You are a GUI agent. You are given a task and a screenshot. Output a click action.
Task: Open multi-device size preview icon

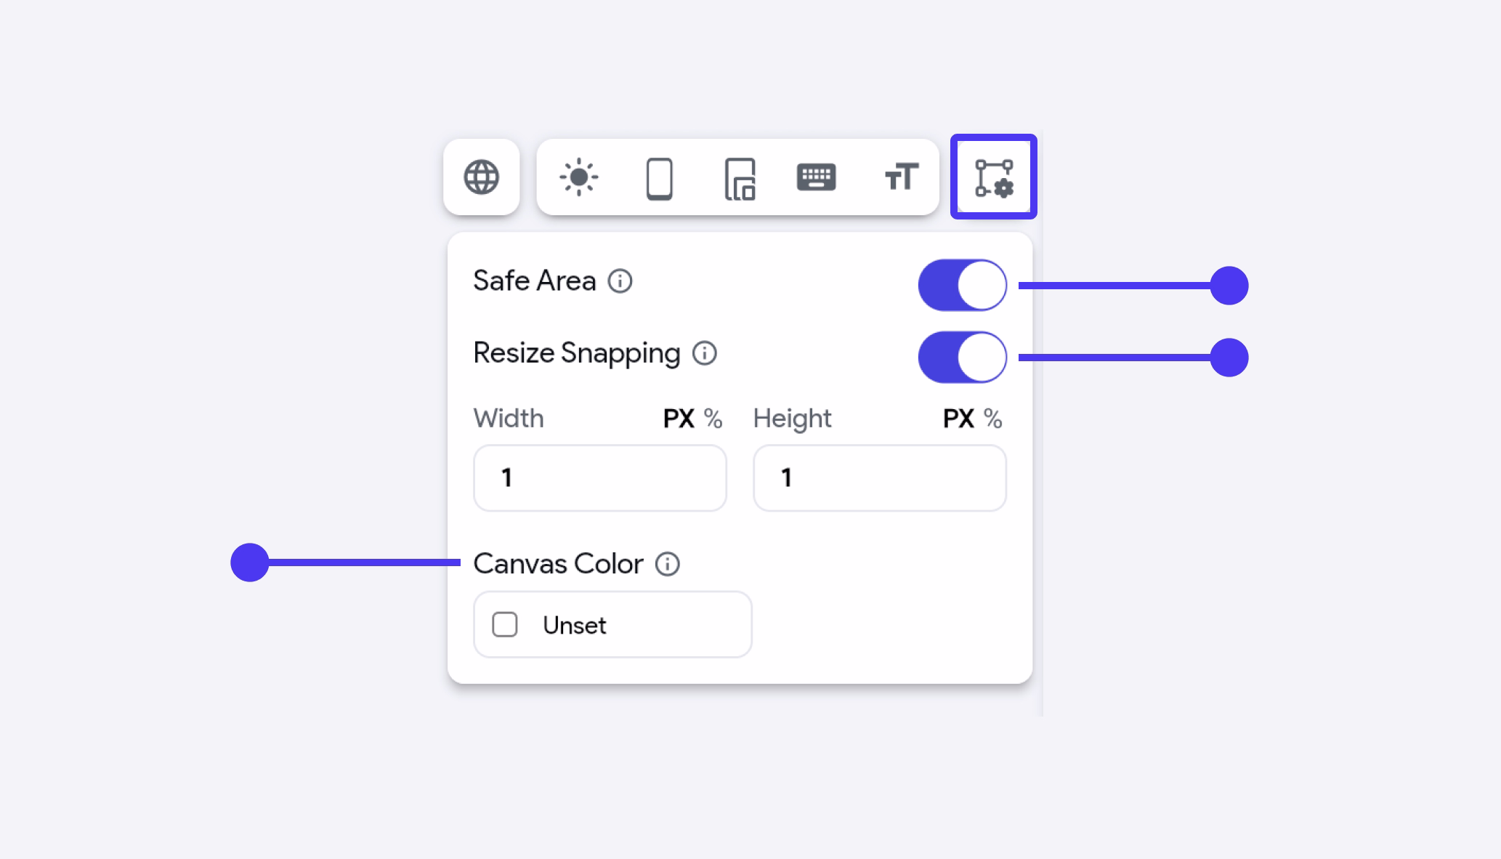[x=740, y=179]
